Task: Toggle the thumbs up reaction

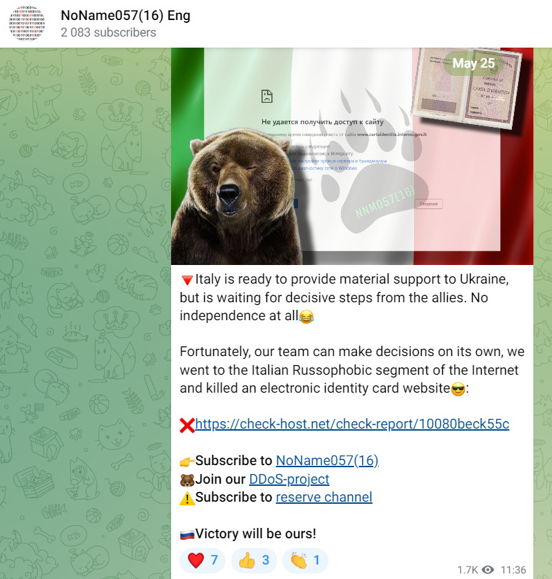Action: click(x=254, y=560)
